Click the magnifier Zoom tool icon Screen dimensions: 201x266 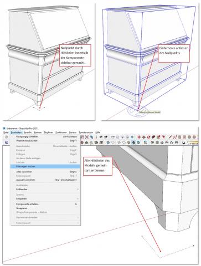91,137
